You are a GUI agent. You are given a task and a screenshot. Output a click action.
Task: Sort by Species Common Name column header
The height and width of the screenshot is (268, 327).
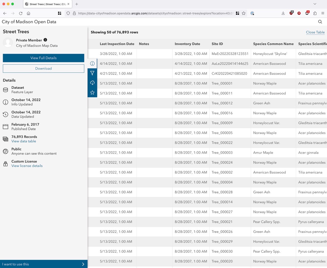[x=273, y=44]
